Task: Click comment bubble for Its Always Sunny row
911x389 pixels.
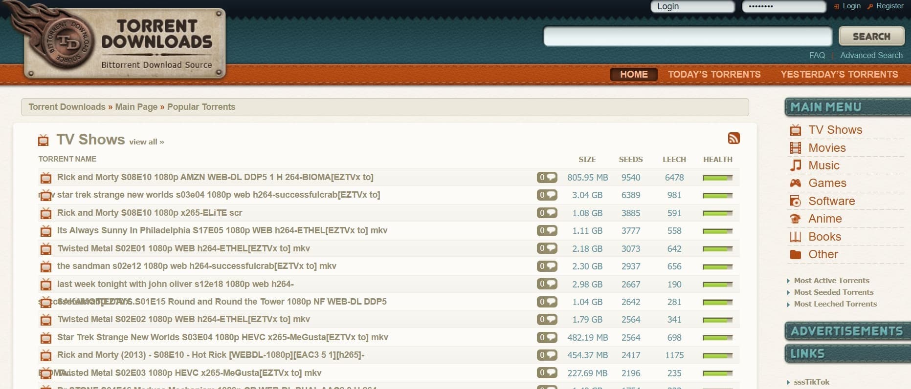Action: pyautogui.click(x=547, y=230)
